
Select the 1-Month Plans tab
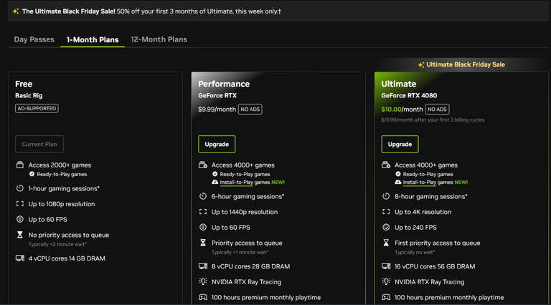pyautogui.click(x=93, y=40)
